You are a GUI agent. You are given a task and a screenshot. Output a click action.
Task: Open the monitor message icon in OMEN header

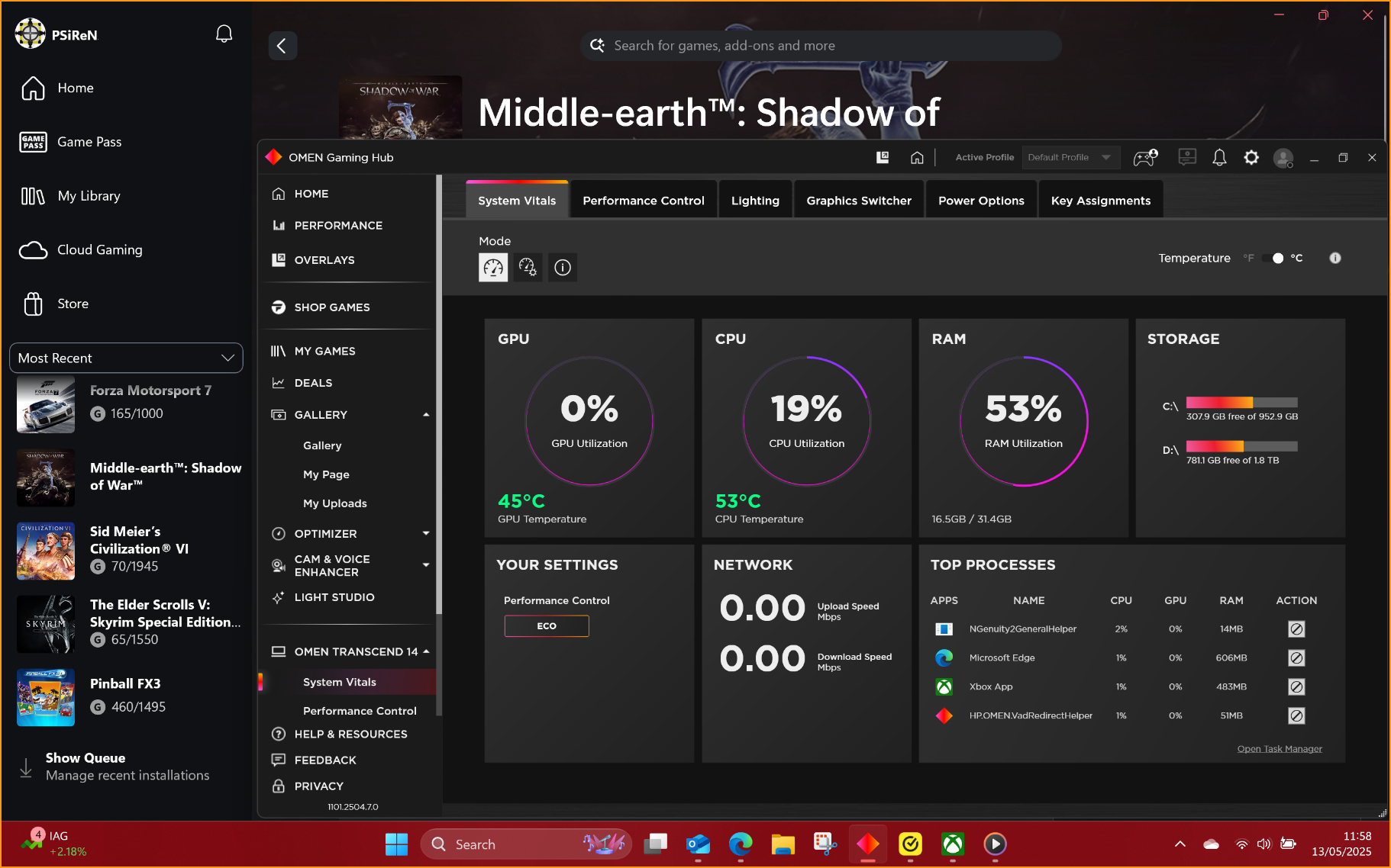pyautogui.click(x=1187, y=157)
